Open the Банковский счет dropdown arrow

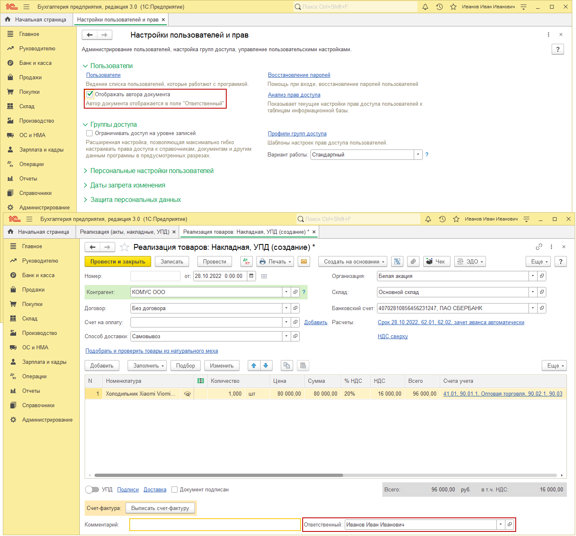coord(533,308)
